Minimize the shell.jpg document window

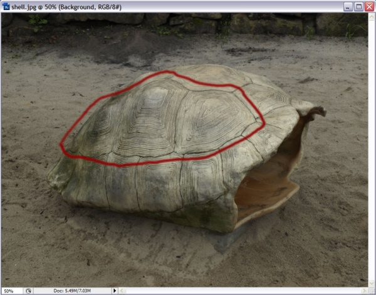pyautogui.click(x=348, y=7)
